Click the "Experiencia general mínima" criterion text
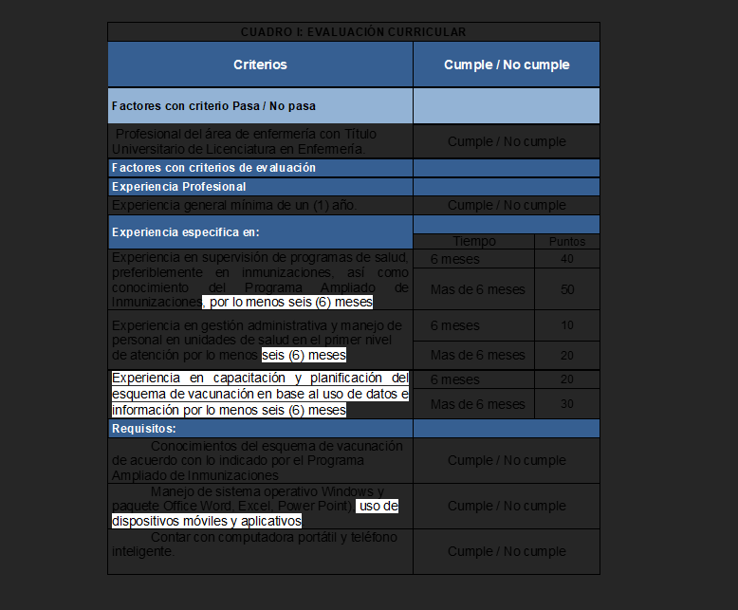This screenshot has width=738, height=610. tap(235, 205)
